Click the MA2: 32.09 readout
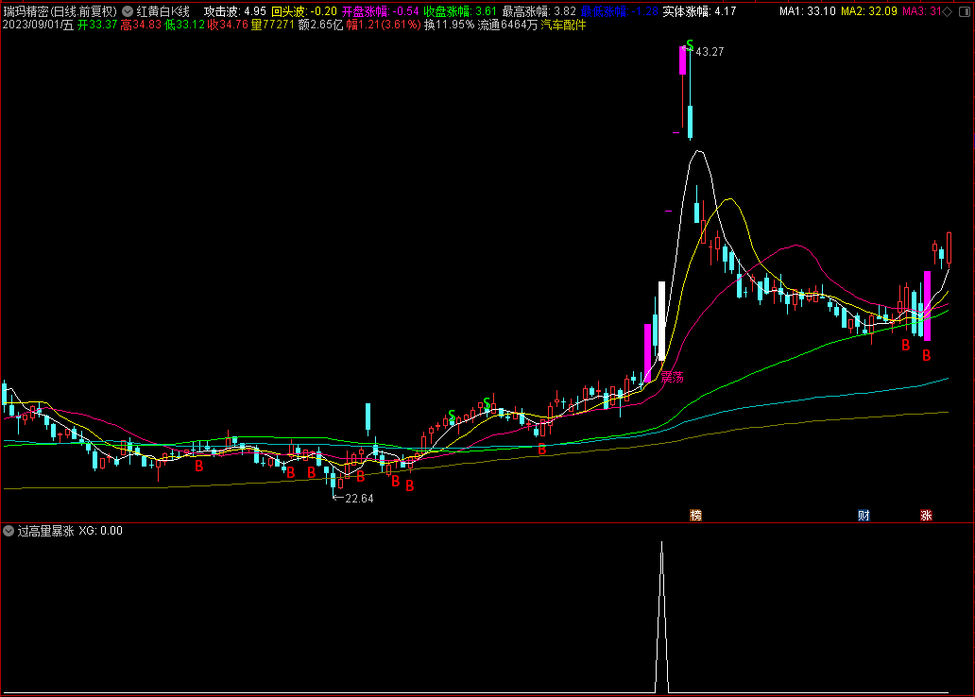Viewport: 975px width, 697px height. (868, 11)
